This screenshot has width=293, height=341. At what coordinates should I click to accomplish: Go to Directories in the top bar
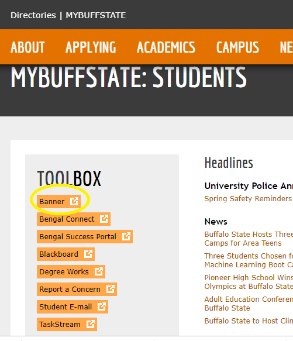tap(33, 15)
